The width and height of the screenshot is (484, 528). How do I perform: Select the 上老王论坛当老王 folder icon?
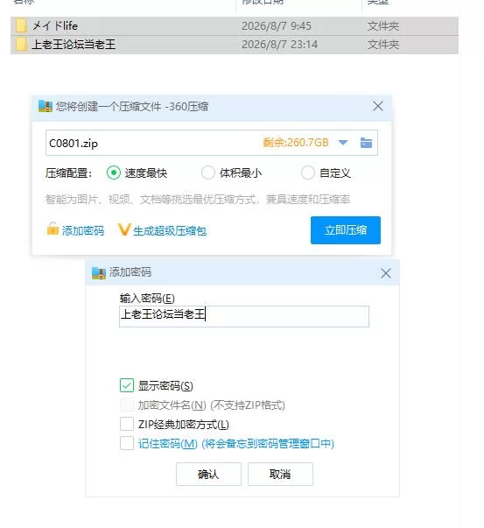pos(21,45)
